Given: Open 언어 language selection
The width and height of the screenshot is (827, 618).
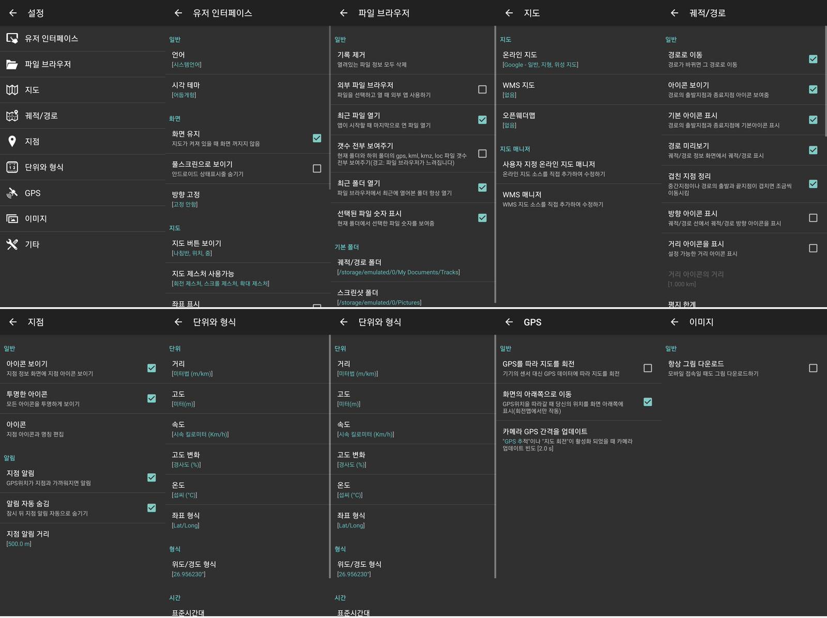Looking at the screenshot, I should (248, 59).
